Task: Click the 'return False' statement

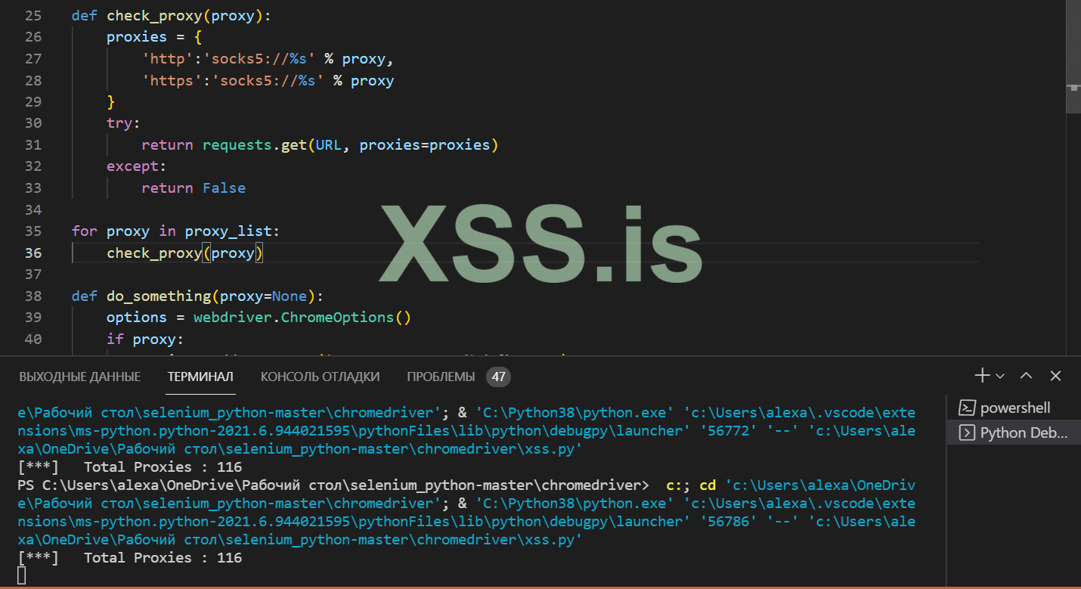Action: point(194,188)
